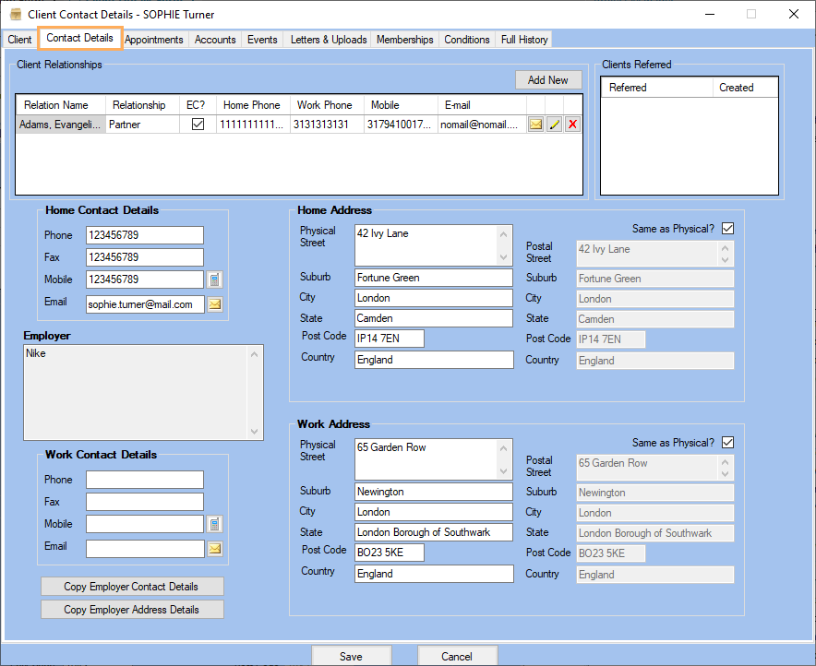Click the Add New relationship button
The image size is (816, 666).
[x=547, y=79]
